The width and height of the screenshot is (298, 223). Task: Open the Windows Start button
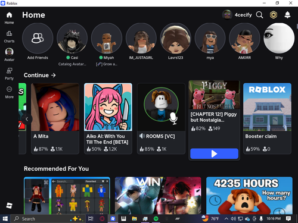5,219
